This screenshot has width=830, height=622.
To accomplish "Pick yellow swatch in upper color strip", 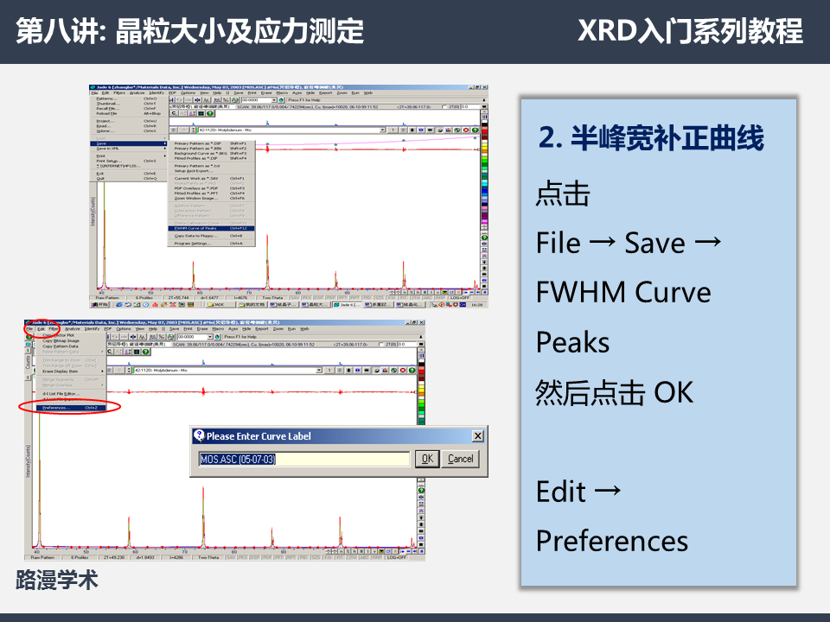I will [x=484, y=148].
